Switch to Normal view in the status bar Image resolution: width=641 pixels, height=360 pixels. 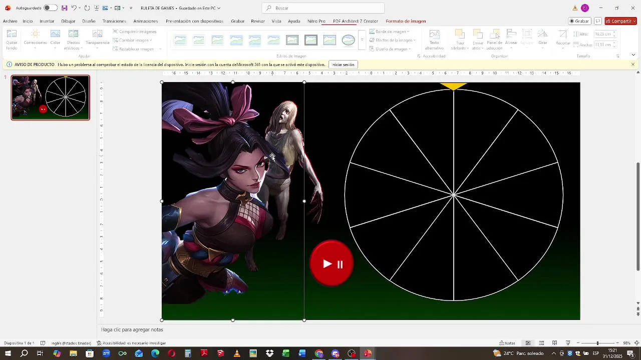[x=528, y=343]
